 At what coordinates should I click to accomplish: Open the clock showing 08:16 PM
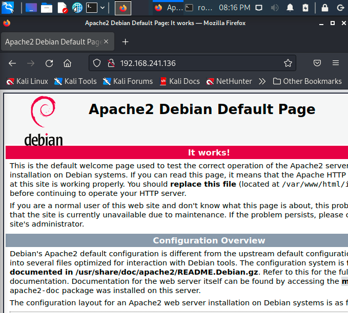(235, 8)
